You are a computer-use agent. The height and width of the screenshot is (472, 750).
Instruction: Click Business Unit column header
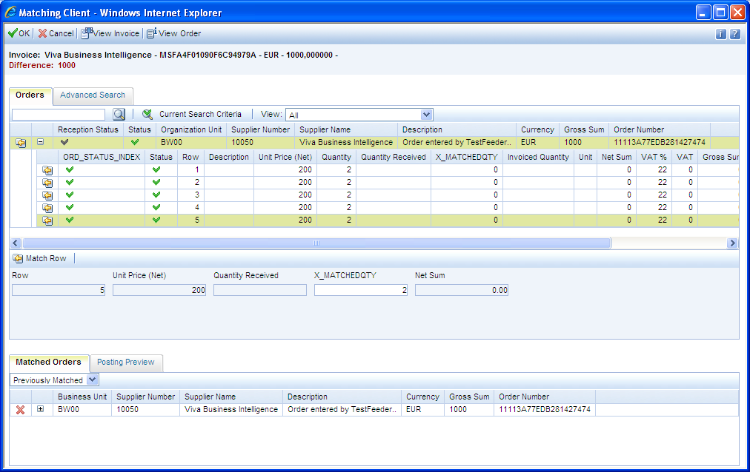[82, 397]
